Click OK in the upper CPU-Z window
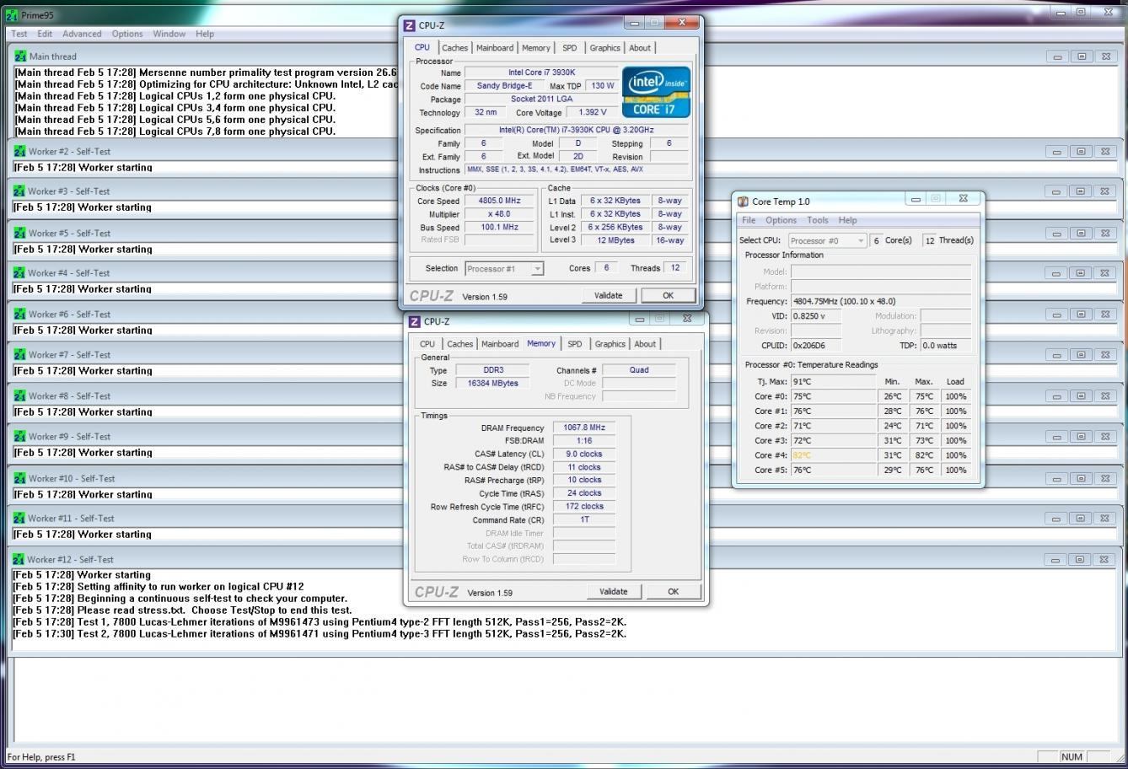Viewport: 1128px width, 769px height. pos(668,295)
